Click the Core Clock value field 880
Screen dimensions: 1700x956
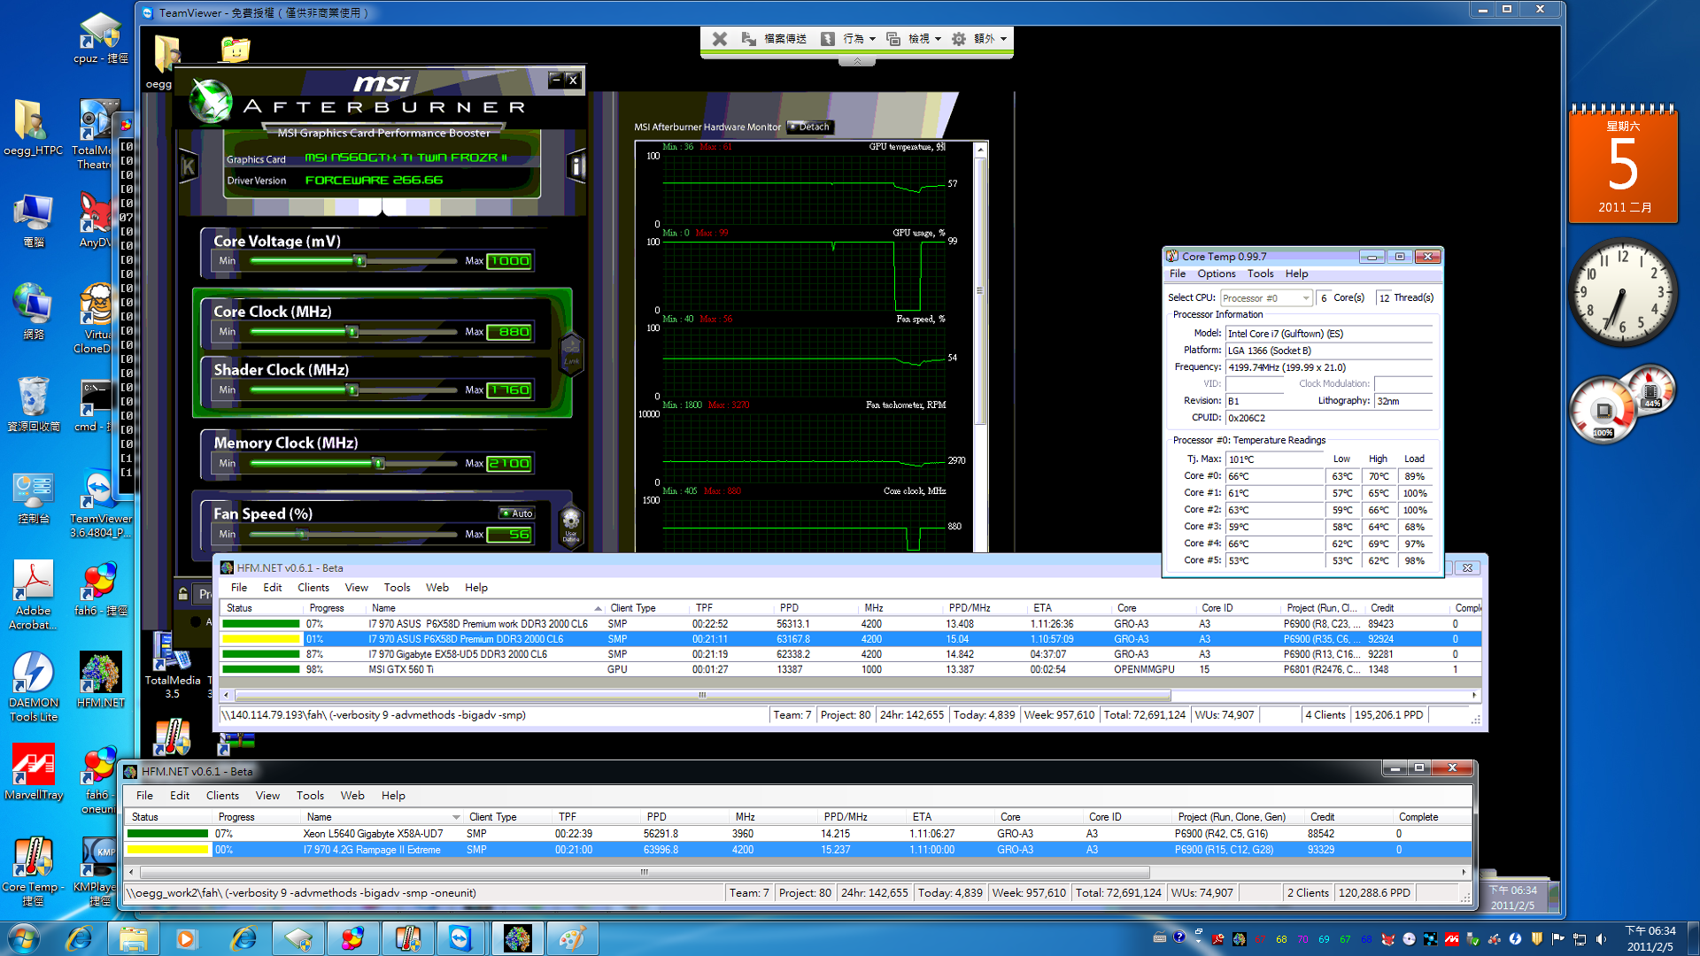tap(509, 332)
